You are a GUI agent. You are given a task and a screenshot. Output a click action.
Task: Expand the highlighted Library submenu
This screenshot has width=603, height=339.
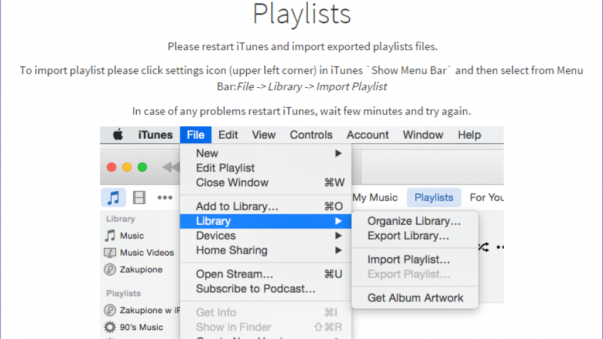point(266,221)
